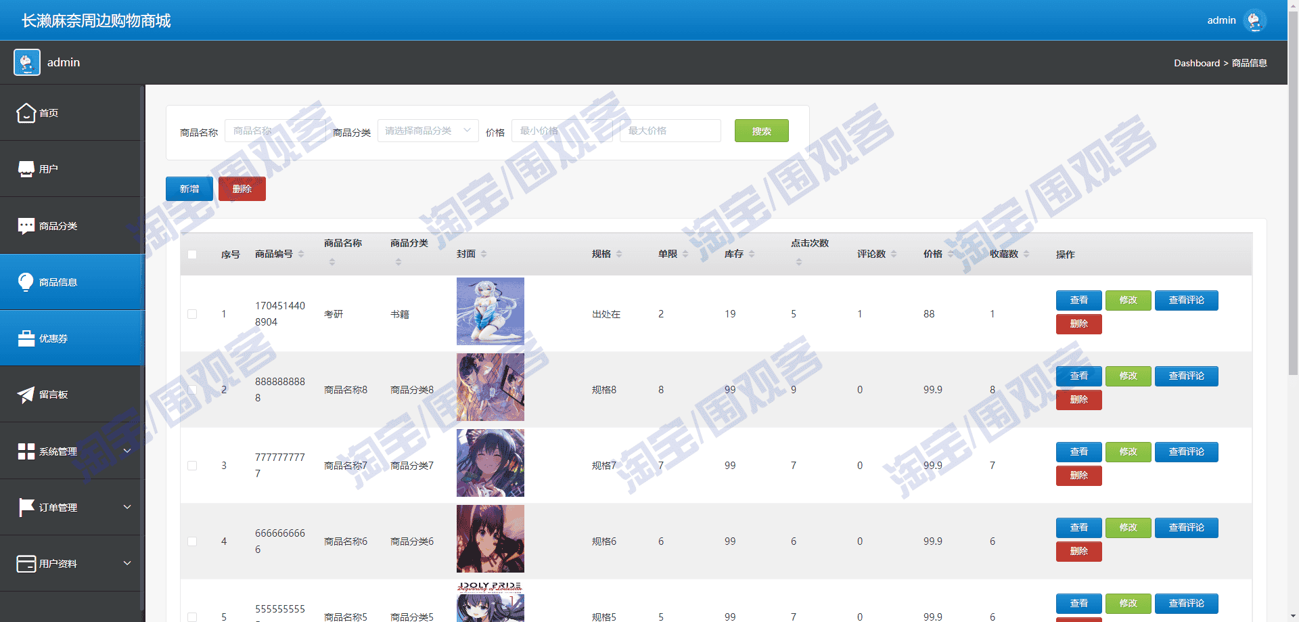
Task: Check the row 2 商品名称8 checkbox
Action: coord(192,390)
